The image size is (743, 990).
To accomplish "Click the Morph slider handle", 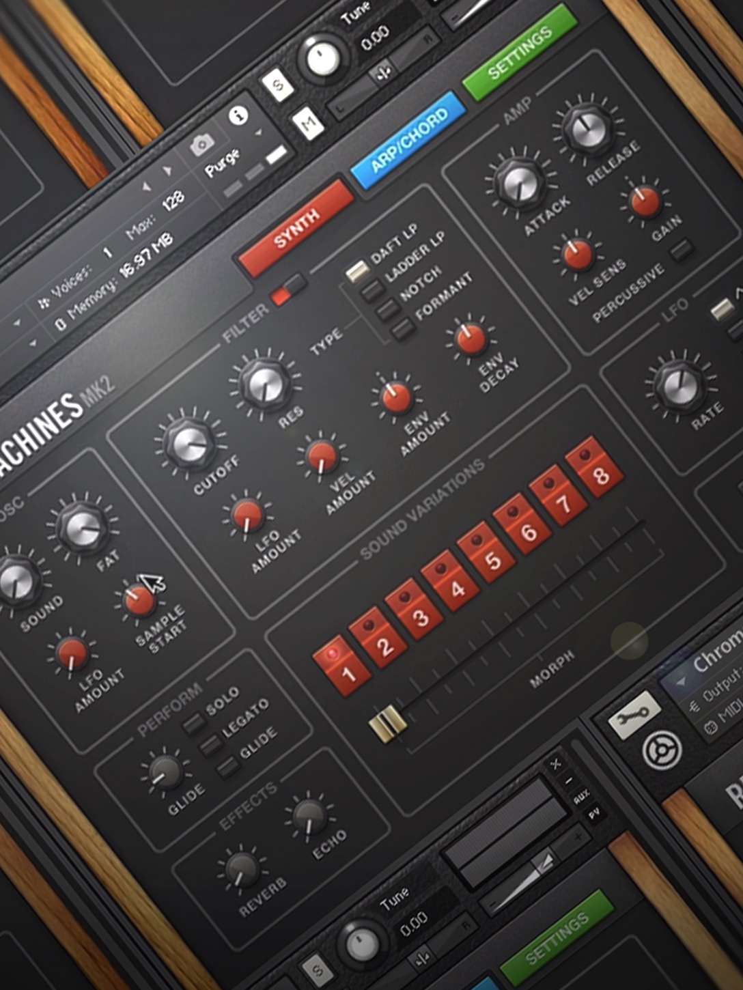I will click(387, 724).
